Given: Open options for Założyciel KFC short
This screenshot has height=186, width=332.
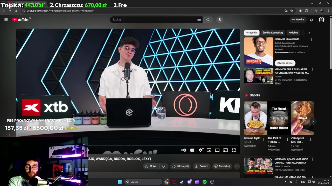Looking at the screenshot, I should click(x=310, y=139).
